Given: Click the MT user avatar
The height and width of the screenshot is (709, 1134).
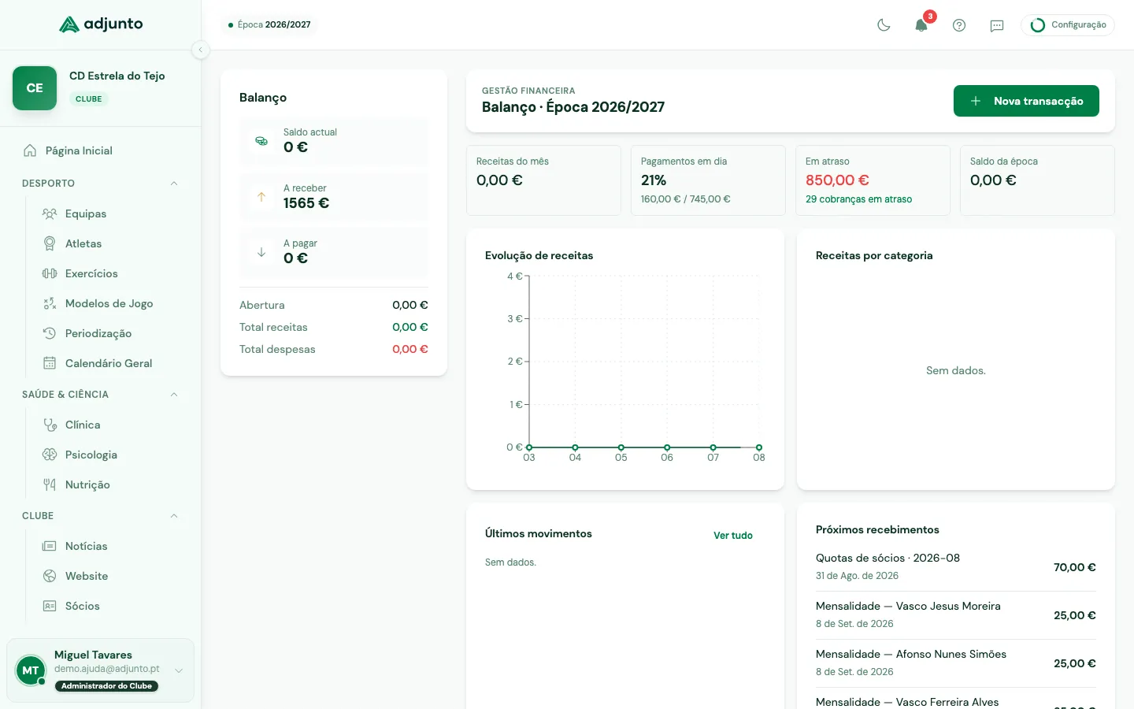Looking at the screenshot, I should pyautogui.click(x=31, y=670).
